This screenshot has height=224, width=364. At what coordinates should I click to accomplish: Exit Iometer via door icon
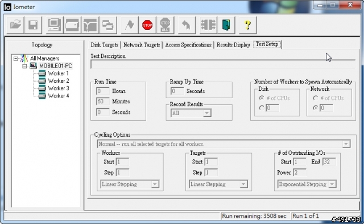(226, 25)
